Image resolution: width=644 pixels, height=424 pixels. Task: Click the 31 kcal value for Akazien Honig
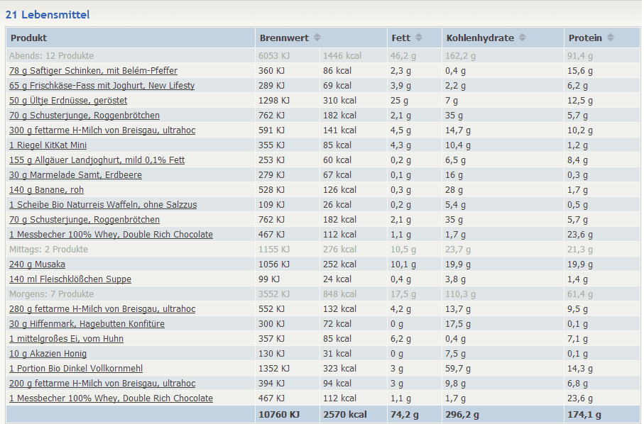tap(337, 354)
